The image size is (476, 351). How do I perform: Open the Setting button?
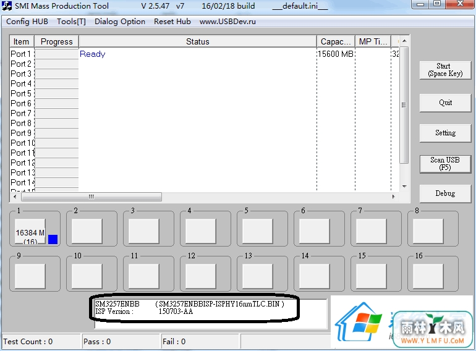point(445,133)
